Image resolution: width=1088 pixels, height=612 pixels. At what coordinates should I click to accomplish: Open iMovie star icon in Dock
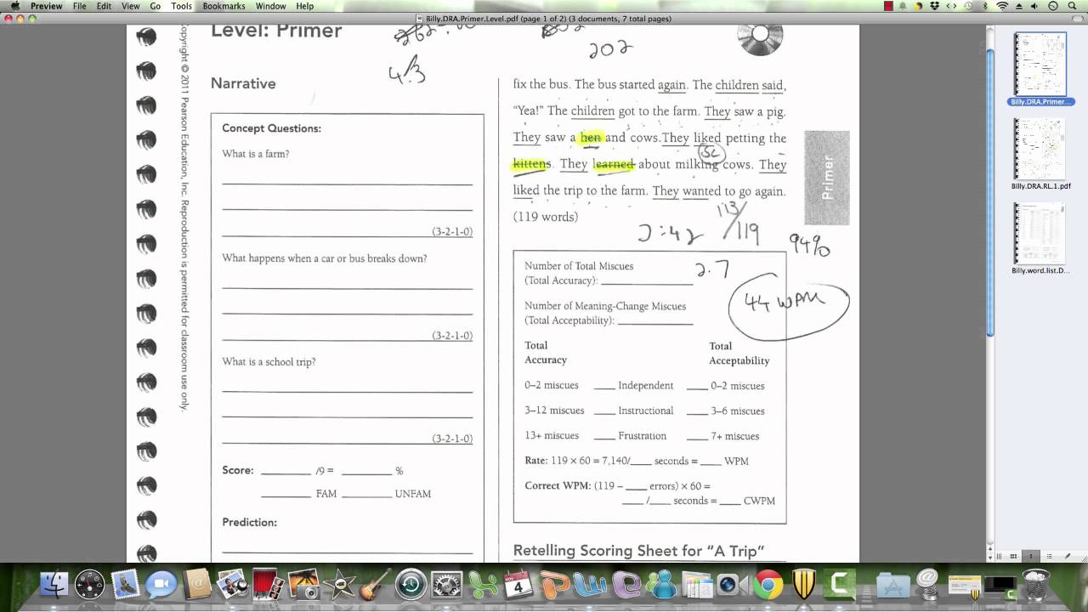click(342, 585)
